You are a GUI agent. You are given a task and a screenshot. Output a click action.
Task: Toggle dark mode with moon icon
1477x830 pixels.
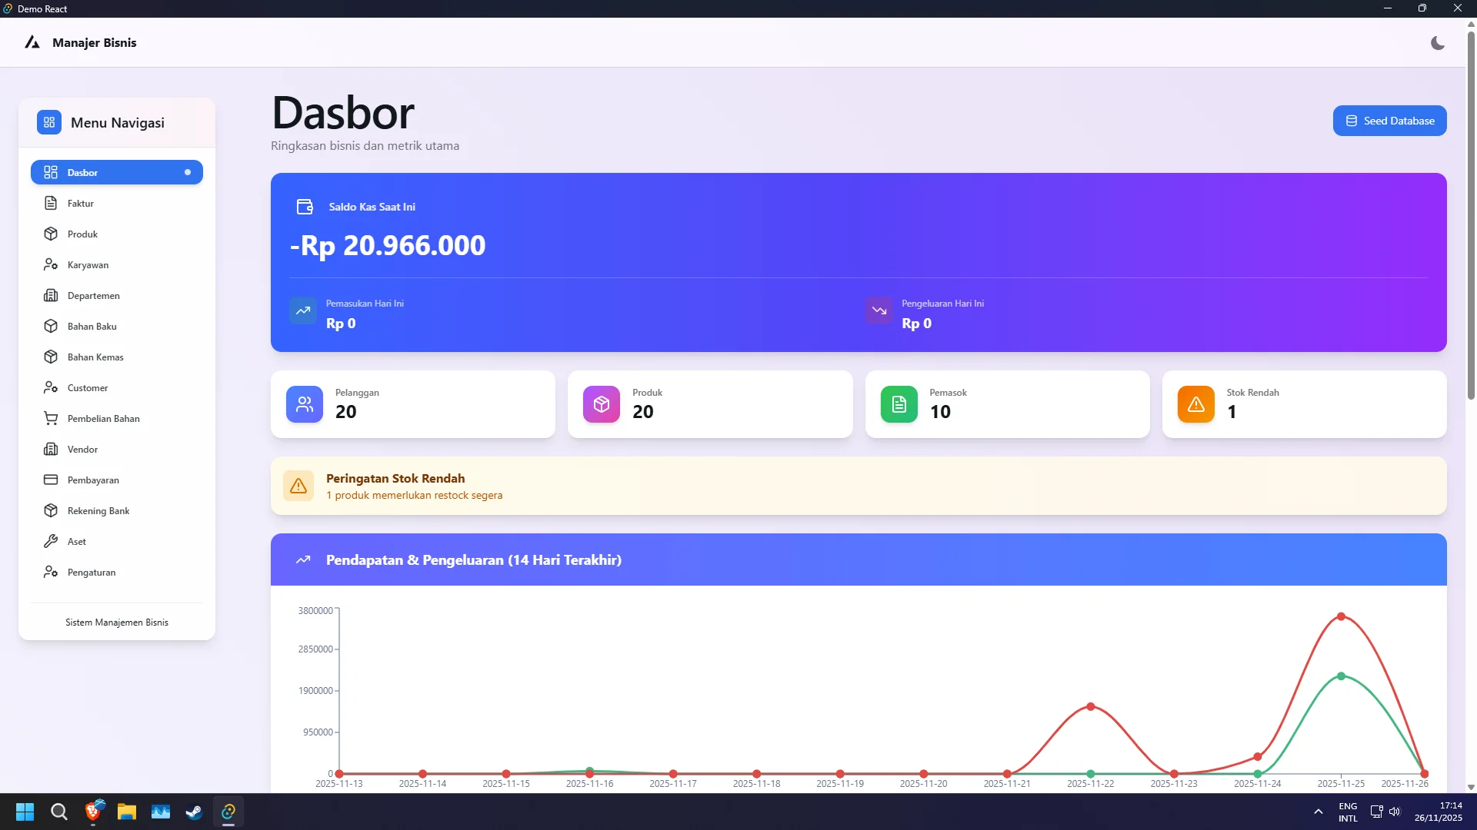pyautogui.click(x=1437, y=43)
